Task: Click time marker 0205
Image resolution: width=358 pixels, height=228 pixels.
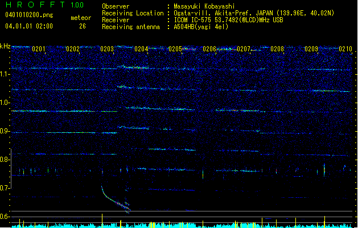Action: click(175, 49)
